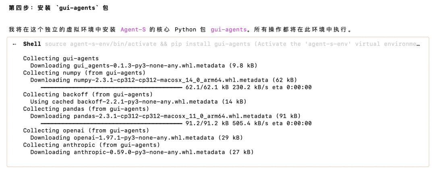This screenshot has height=170, width=435.
Task: Open the magenta Agent-S link text
Action: point(133,29)
